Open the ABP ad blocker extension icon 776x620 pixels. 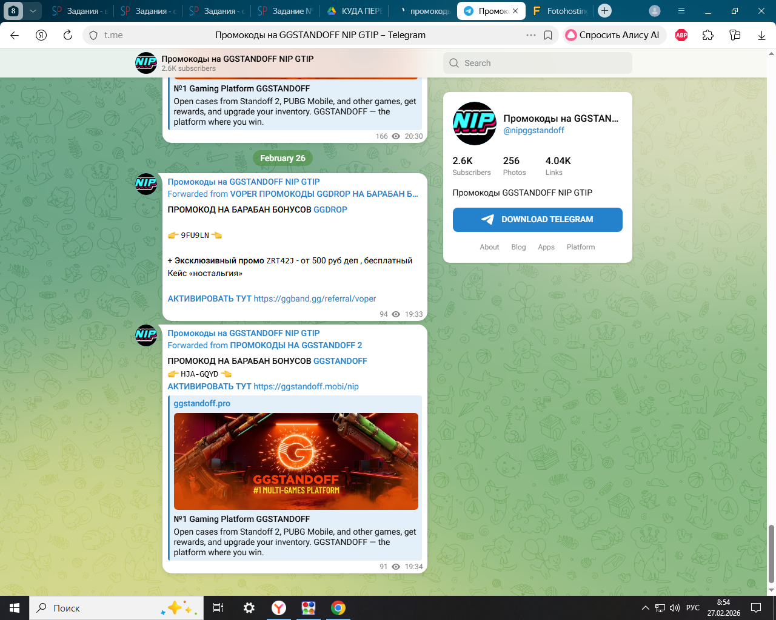pos(681,35)
